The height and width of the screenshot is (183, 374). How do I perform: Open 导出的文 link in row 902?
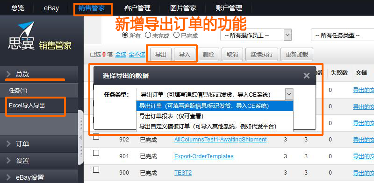(363, 140)
